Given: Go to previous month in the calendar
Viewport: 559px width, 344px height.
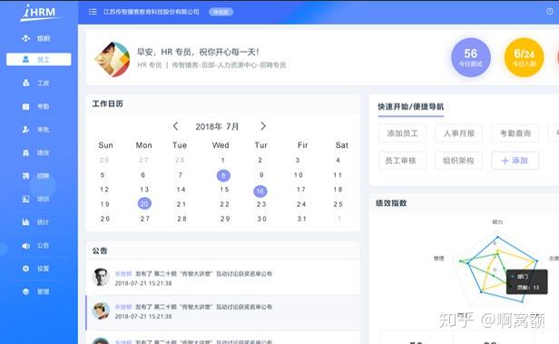Looking at the screenshot, I should 175,126.
